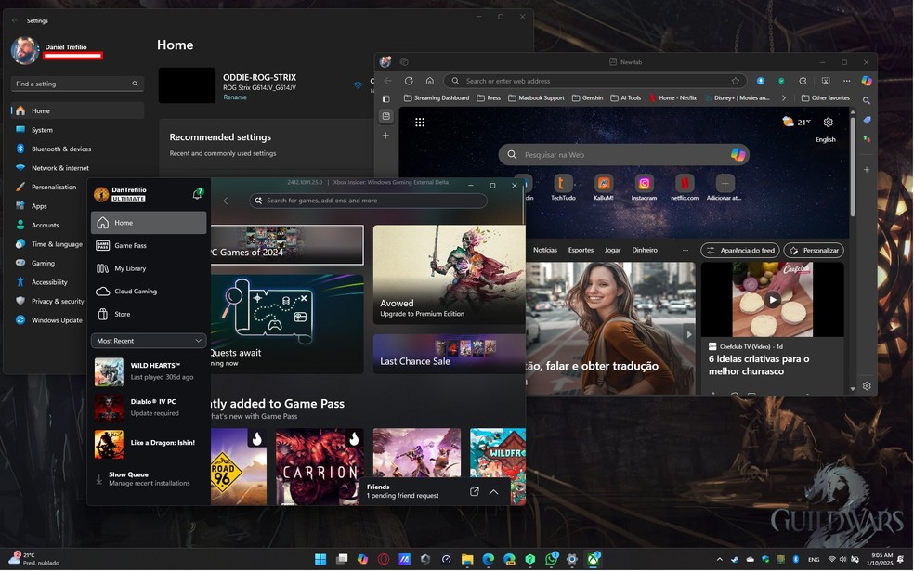Image resolution: width=914 pixels, height=571 pixels.
Task: Open My Library in Xbox app
Action: tap(130, 268)
